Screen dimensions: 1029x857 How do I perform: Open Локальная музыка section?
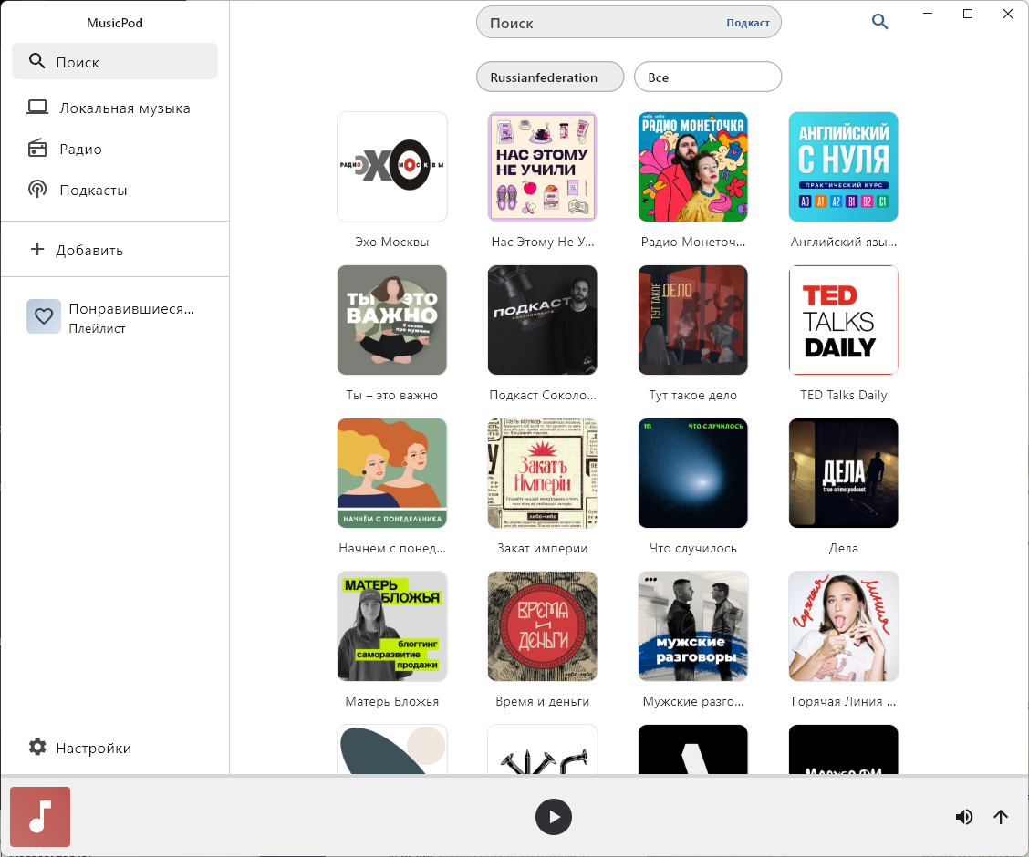[115, 108]
